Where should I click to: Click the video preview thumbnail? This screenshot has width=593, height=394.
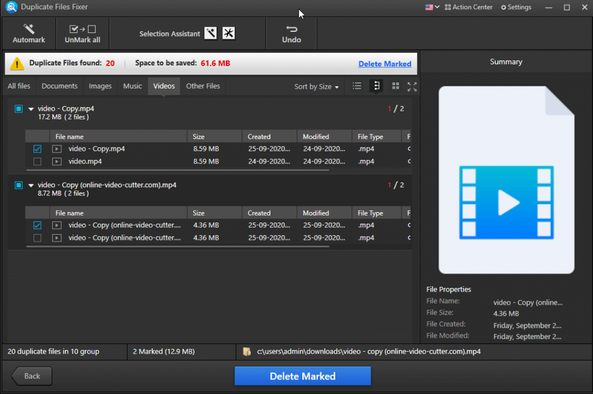(506, 180)
